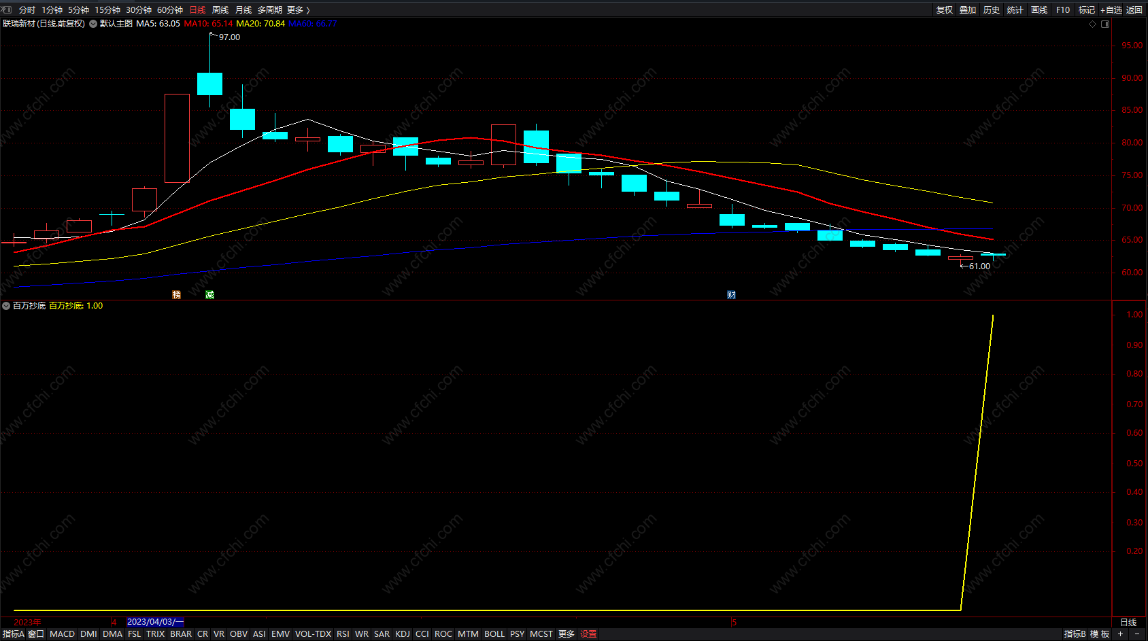
Task: Select the 30分钟 period tab
Action: 139,10
